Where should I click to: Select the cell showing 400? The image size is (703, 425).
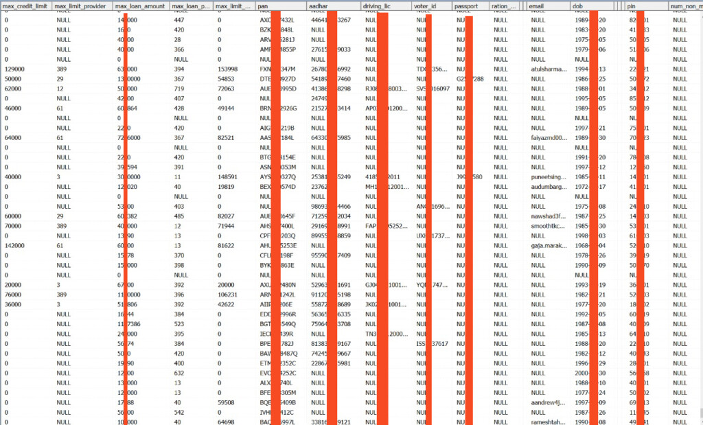(x=179, y=363)
